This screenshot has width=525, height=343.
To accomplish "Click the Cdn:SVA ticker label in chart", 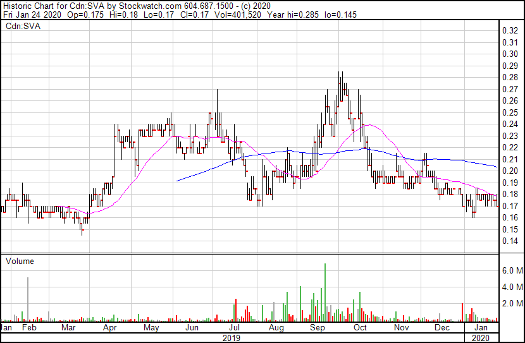I will [x=19, y=26].
